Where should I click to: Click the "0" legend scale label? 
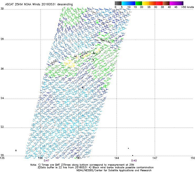tap(115, 7)
